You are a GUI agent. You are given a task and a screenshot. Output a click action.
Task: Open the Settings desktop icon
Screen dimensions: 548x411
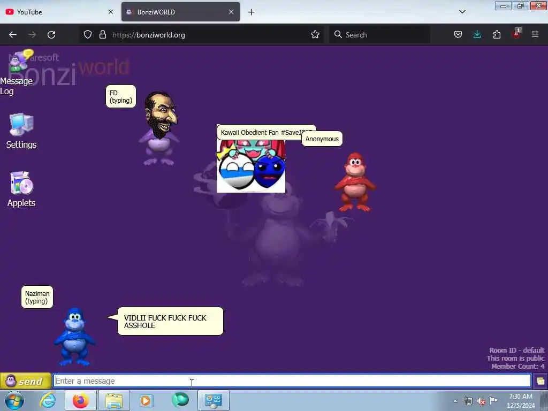(21, 131)
